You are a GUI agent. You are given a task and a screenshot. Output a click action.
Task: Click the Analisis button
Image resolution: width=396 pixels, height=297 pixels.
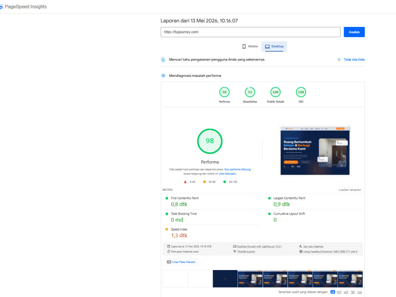coord(354,32)
